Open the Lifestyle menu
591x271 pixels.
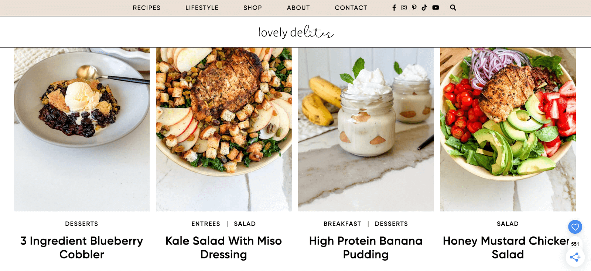pos(202,8)
